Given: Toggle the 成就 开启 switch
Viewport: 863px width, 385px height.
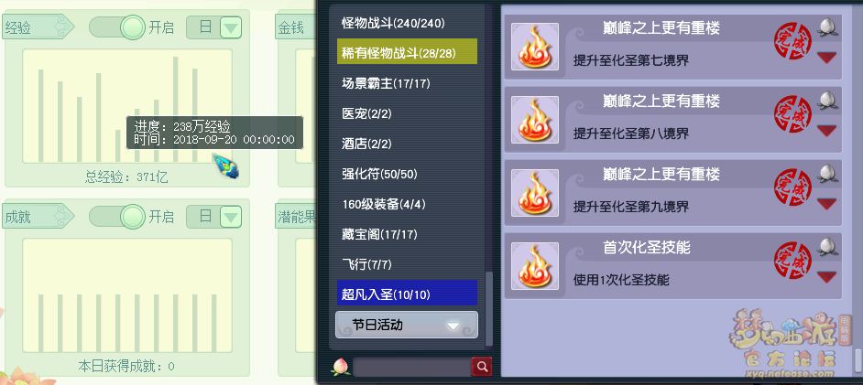Looking at the screenshot, I should point(116,217).
